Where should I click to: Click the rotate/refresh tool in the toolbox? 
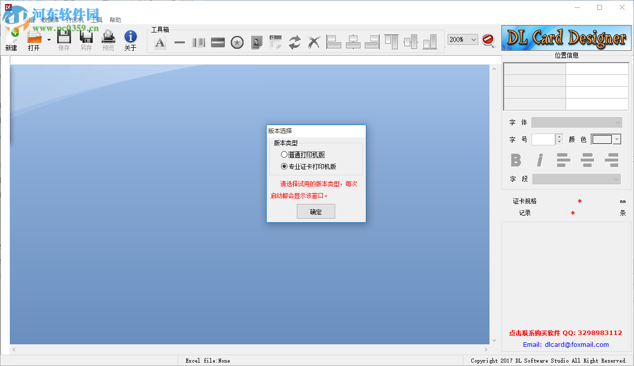point(295,42)
